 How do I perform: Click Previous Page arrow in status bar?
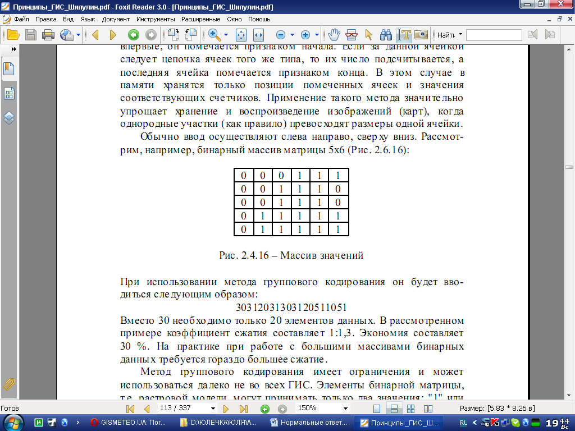coord(147,409)
